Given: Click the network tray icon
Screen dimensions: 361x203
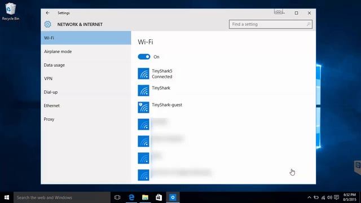Looking at the screenshot, I should tap(323, 197).
